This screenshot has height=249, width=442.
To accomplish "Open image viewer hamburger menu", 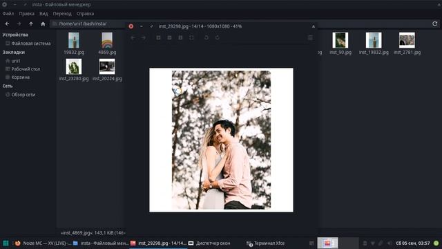I will 310,37.
